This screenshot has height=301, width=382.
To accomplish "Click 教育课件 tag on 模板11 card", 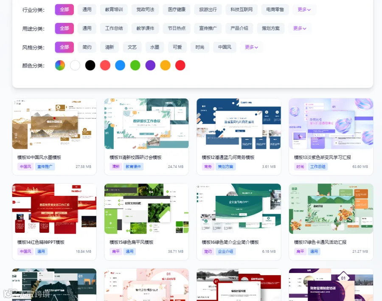I will pyautogui.click(x=134, y=167).
